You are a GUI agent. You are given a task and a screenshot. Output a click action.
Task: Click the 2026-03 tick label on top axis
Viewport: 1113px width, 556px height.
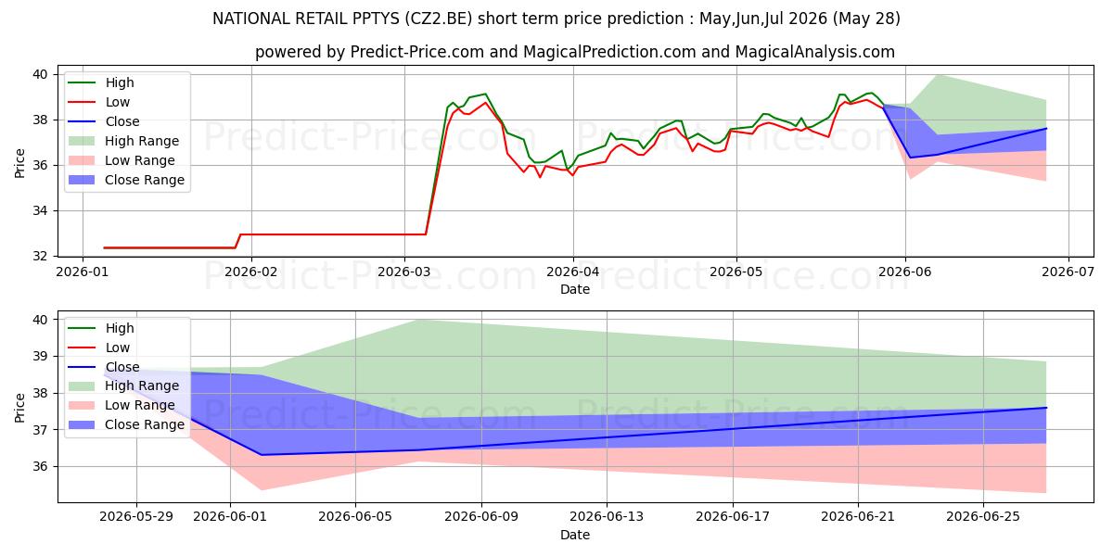pyautogui.click(x=404, y=272)
